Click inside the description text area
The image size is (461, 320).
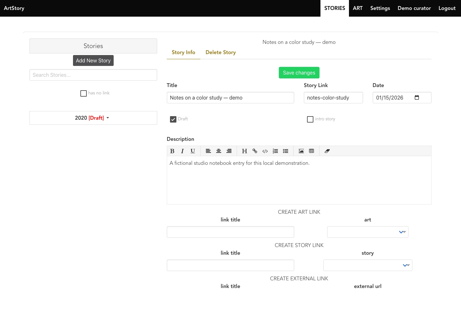tap(299, 180)
